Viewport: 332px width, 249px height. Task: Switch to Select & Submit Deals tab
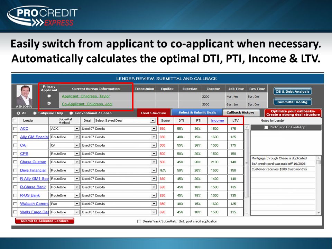coord(197,112)
